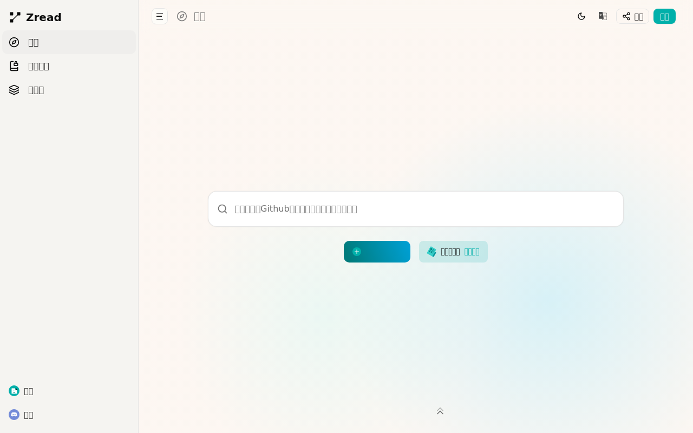Click the breadcrumb label next to compass
693x433 pixels.
click(x=200, y=16)
